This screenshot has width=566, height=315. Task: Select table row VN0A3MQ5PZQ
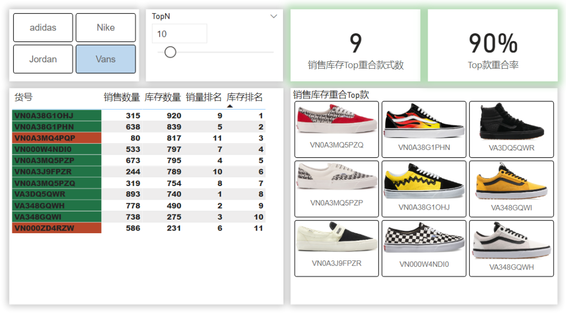[138, 183]
